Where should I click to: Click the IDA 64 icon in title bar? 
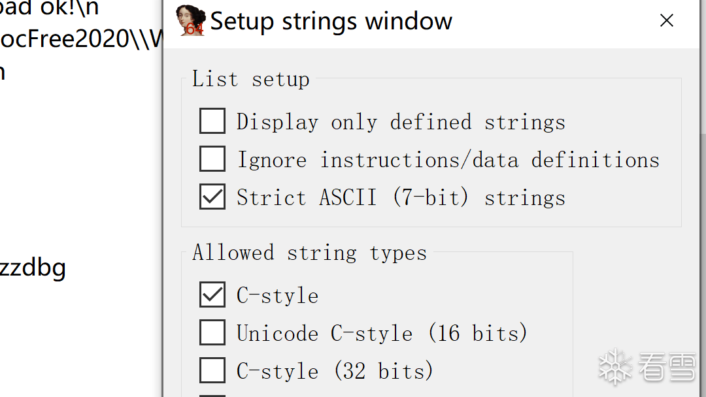tap(190, 21)
